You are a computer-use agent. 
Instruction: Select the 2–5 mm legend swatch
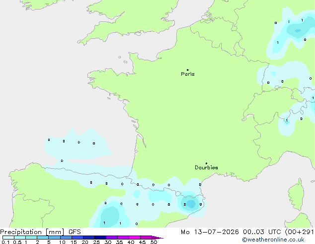(43, 238)
